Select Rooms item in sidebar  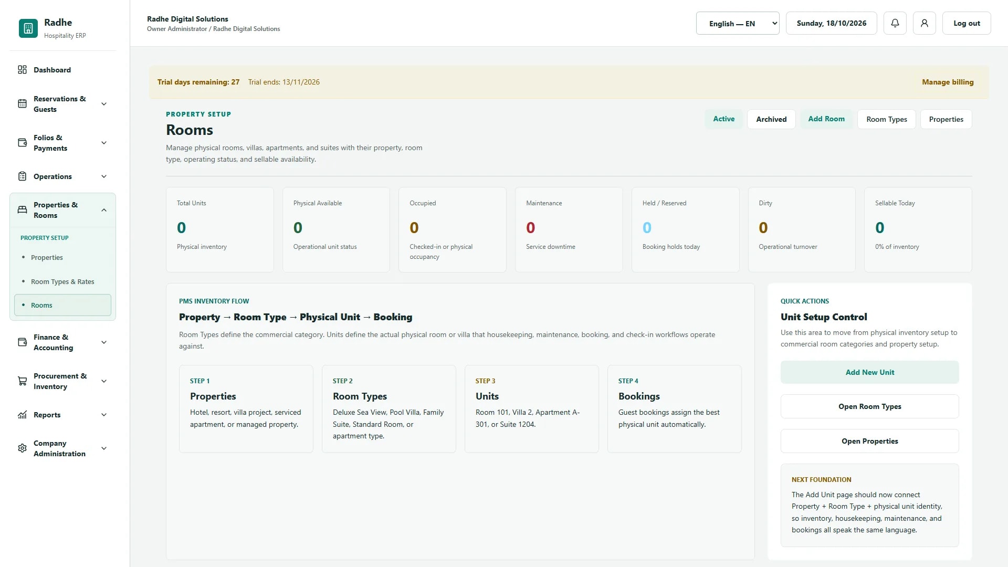pos(62,305)
